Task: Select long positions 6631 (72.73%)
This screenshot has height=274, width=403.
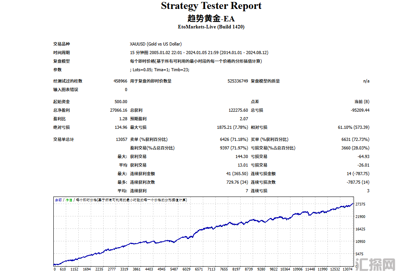Action: coord(355,139)
